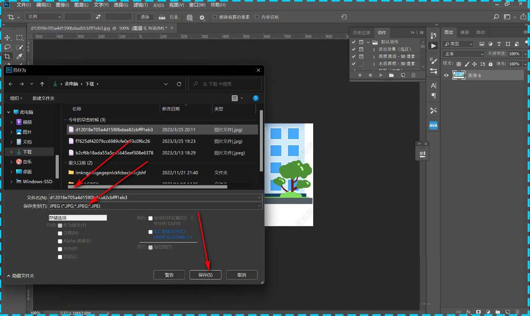Screen dimensions: 530x316
Task: Open the blending mode 正常 dropdown
Action: coord(464,54)
